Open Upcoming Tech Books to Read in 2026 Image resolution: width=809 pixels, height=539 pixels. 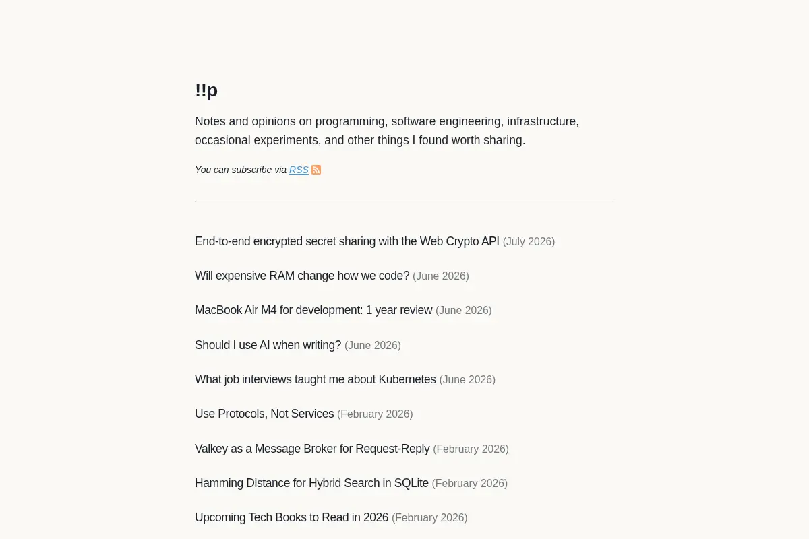pyautogui.click(x=292, y=517)
